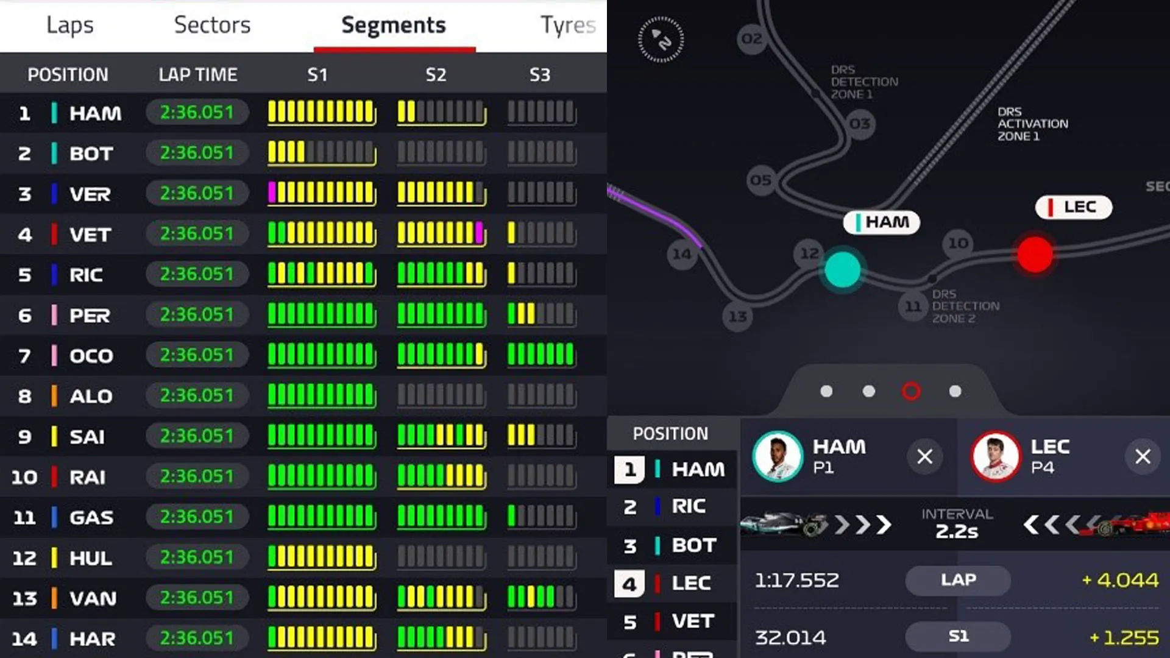Remove LEC from the driver comparison
Viewport: 1170px width, 658px height.
[1143, 456]
